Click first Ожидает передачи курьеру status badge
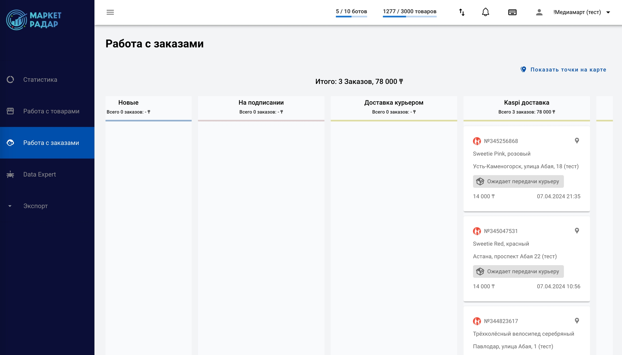This screenshot has height=355, width=622. (x=518, y=181)
